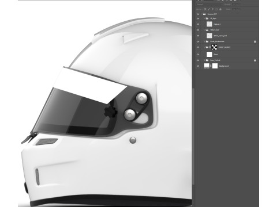This screenshot has height=207, width=277.
Task: Hide the Parts_Accessories group
Action: [x=198, y=41]
